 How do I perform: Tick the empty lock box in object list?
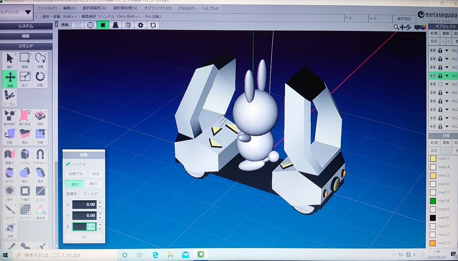click(440, 84)
